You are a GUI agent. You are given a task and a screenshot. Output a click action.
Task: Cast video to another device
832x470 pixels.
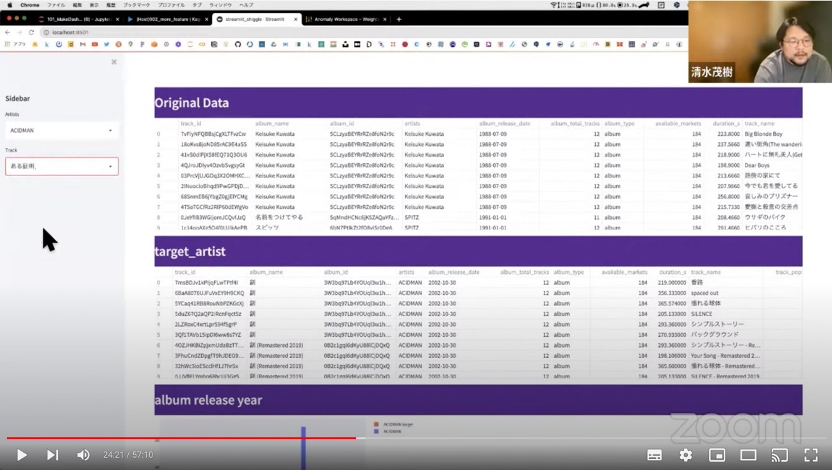click(x=779, y=455)
